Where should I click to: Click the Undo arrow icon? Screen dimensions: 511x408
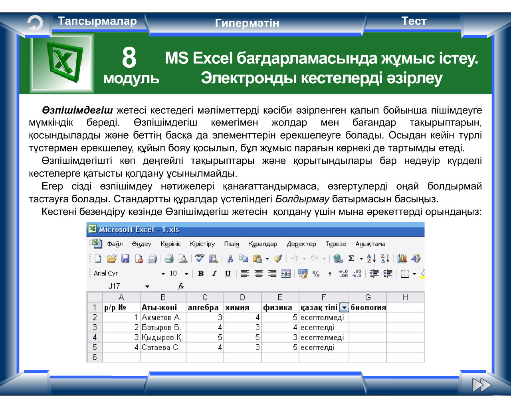294,259
